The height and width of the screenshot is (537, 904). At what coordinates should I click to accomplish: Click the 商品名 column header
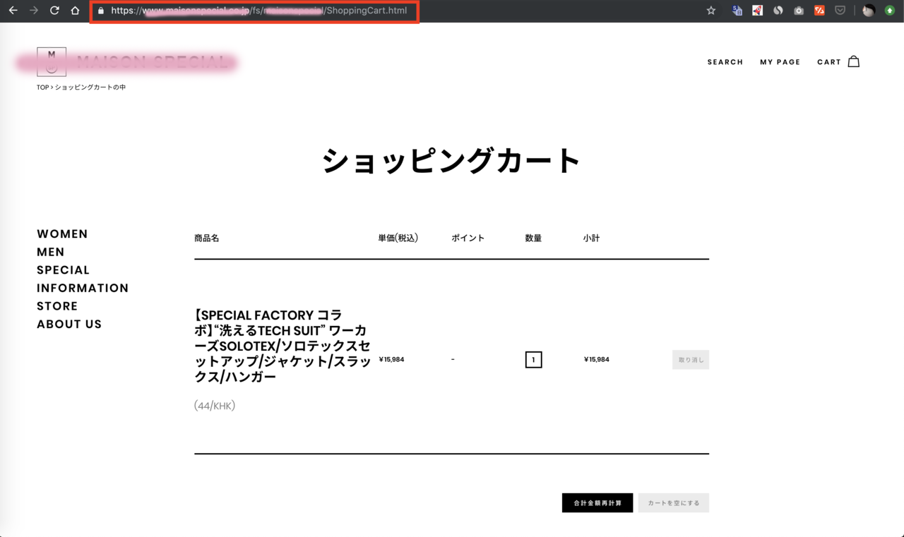(207, 239)
